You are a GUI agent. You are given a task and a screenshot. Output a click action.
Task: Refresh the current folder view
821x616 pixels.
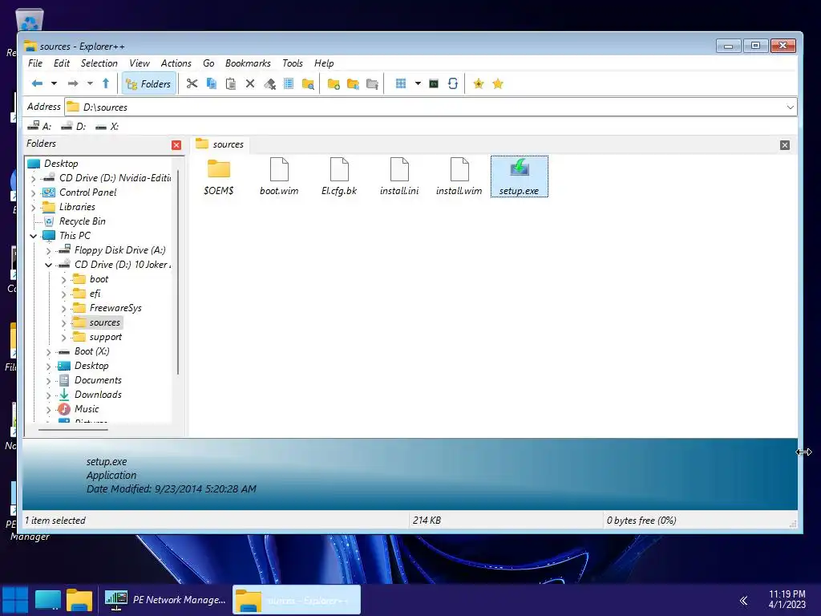pyautogui.click(x=453, y=83)
